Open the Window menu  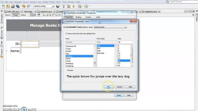pos(71,2)
